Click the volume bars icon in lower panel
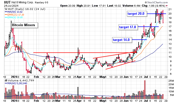The image size is (178, 103). [6, 80]
